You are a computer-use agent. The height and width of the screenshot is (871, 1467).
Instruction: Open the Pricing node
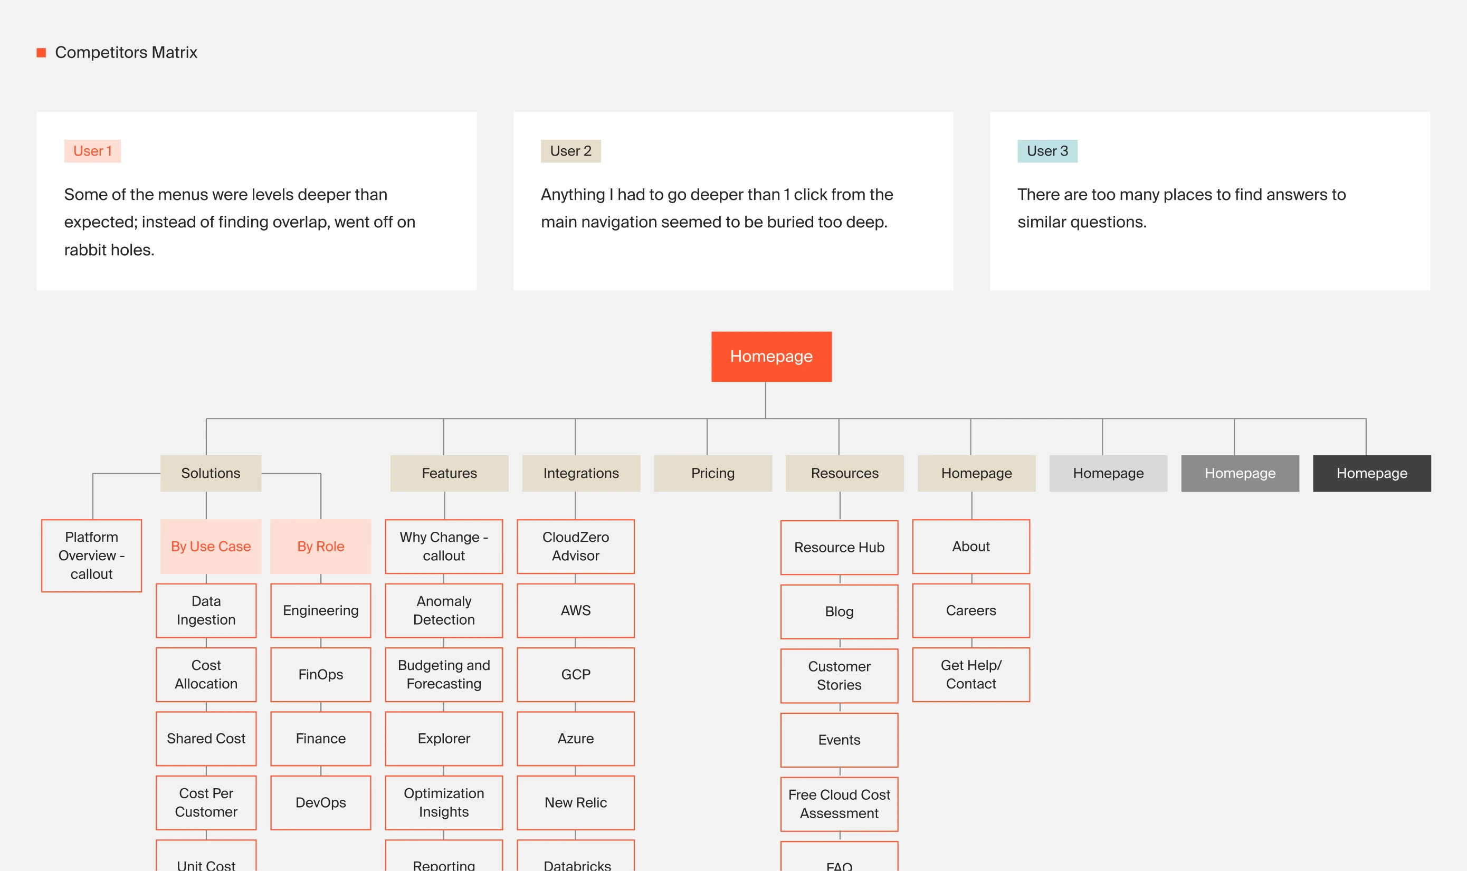[712, 473]
